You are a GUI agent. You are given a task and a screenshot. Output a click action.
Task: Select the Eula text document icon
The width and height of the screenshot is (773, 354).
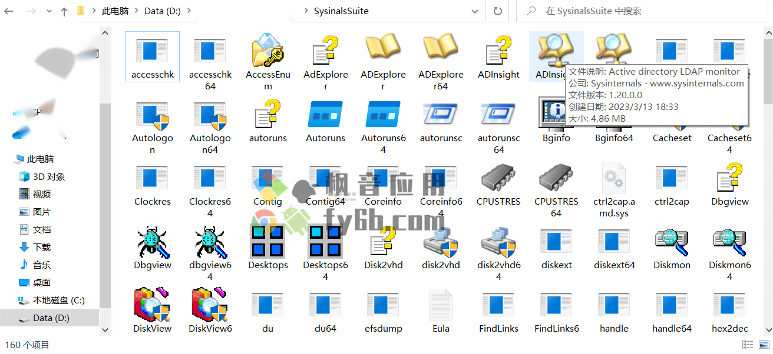tap(441, 305)
